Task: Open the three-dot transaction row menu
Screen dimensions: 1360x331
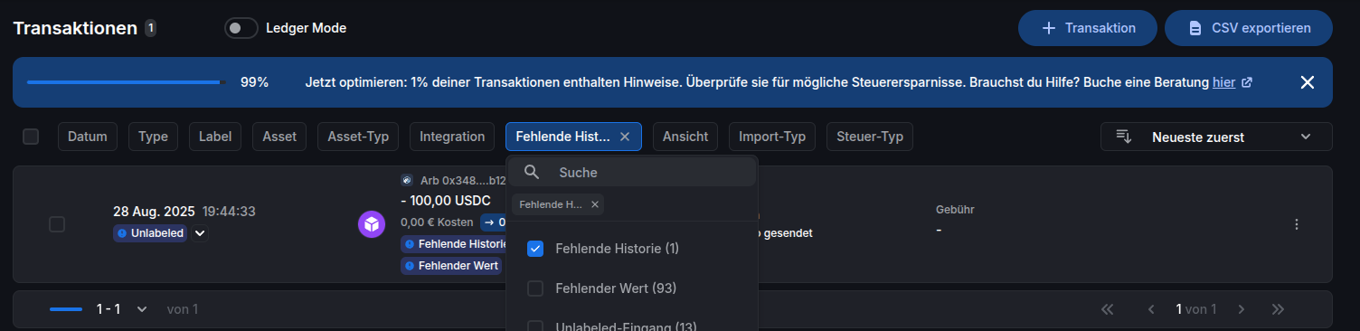Action: point(1297,224)
